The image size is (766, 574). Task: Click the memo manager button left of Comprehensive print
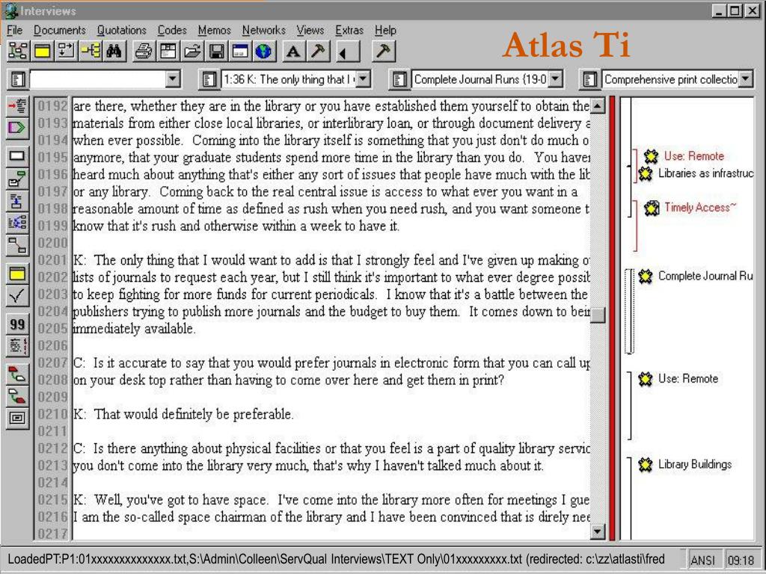pyautogui.click(x=589, y=79)
